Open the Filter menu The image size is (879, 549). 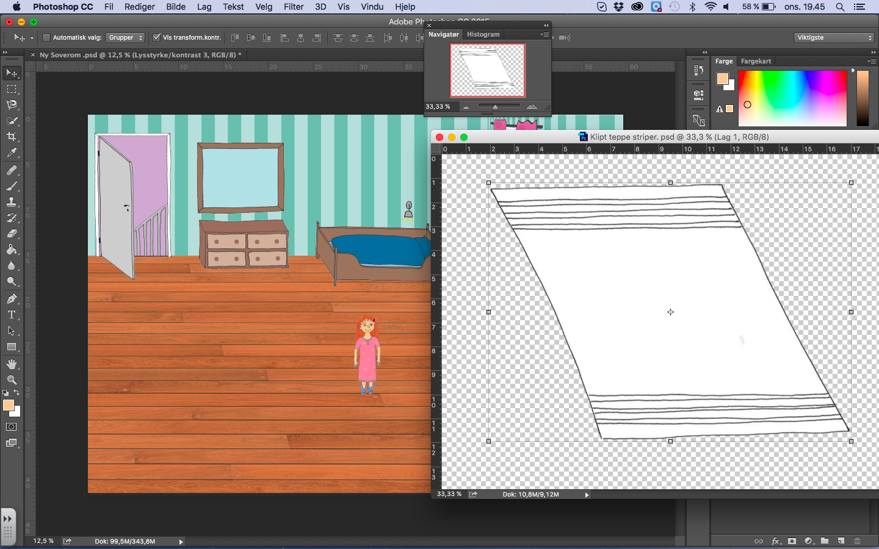tap(294, 7)
